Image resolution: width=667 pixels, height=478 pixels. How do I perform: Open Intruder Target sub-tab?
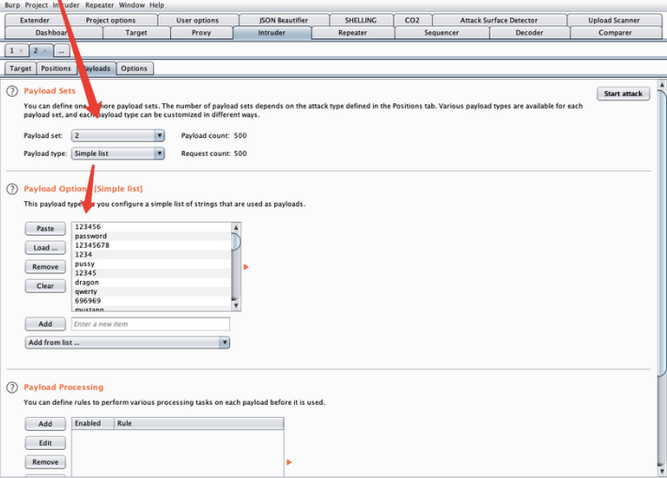pyautogui.click(x=21, y=69)
